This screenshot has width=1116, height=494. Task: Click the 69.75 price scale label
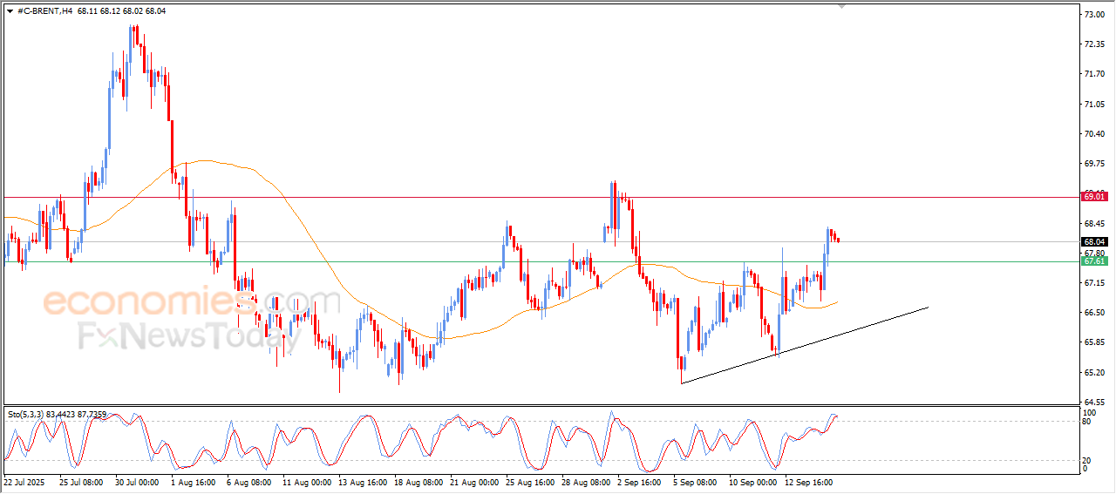[1095, 164]
